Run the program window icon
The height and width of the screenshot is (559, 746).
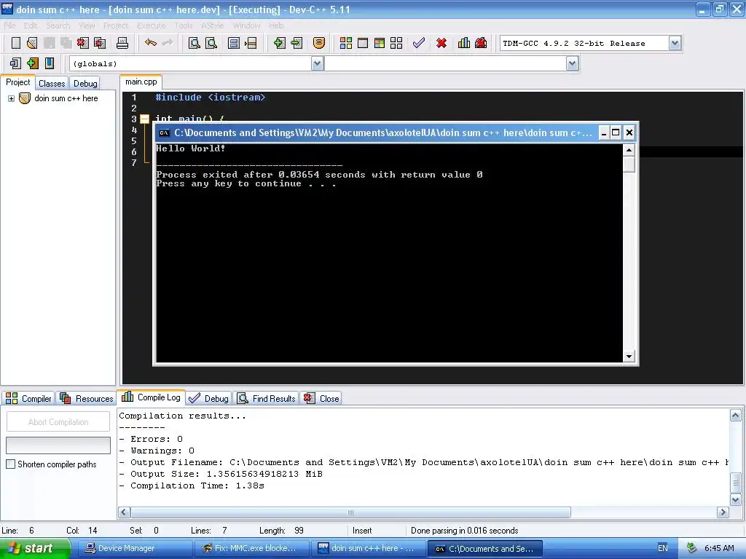click(363, 43)
